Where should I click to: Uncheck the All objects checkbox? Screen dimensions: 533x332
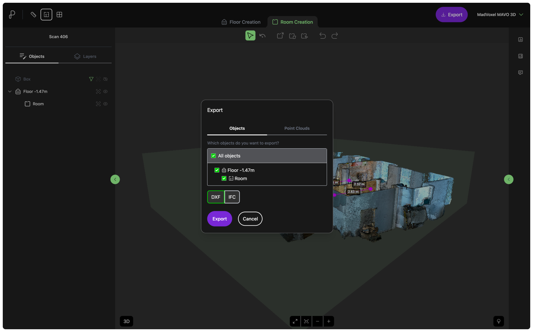[213, 156]
